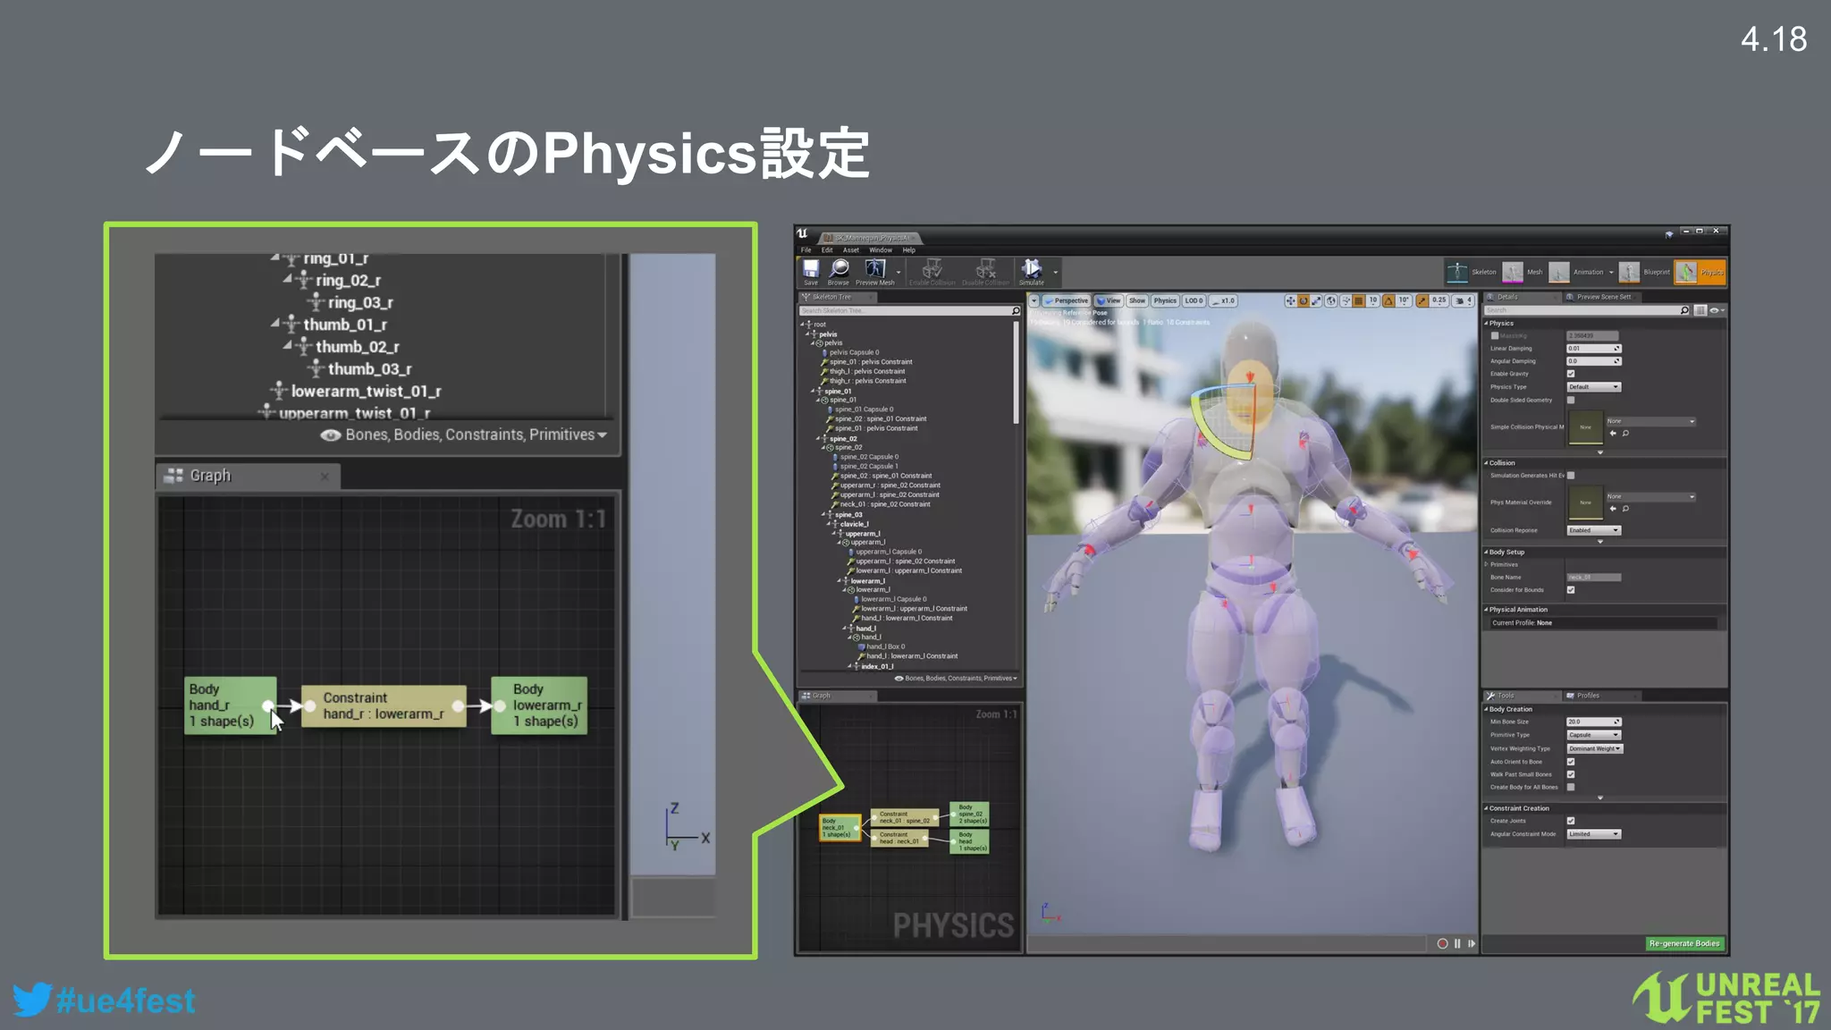Open Phys Material Override None dropdown
Screen dimensions: 1831x1030
tap(1650, 496)
